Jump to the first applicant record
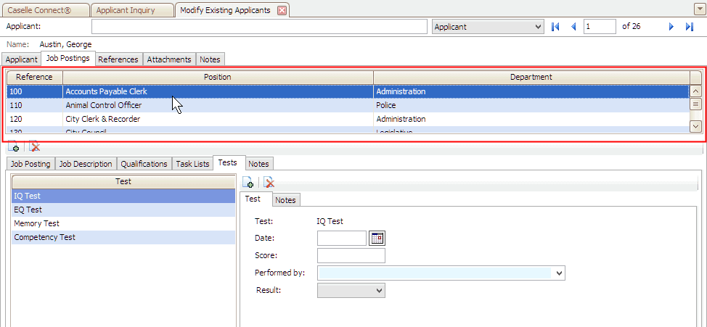Screen dimensions: 707x327 556,27
